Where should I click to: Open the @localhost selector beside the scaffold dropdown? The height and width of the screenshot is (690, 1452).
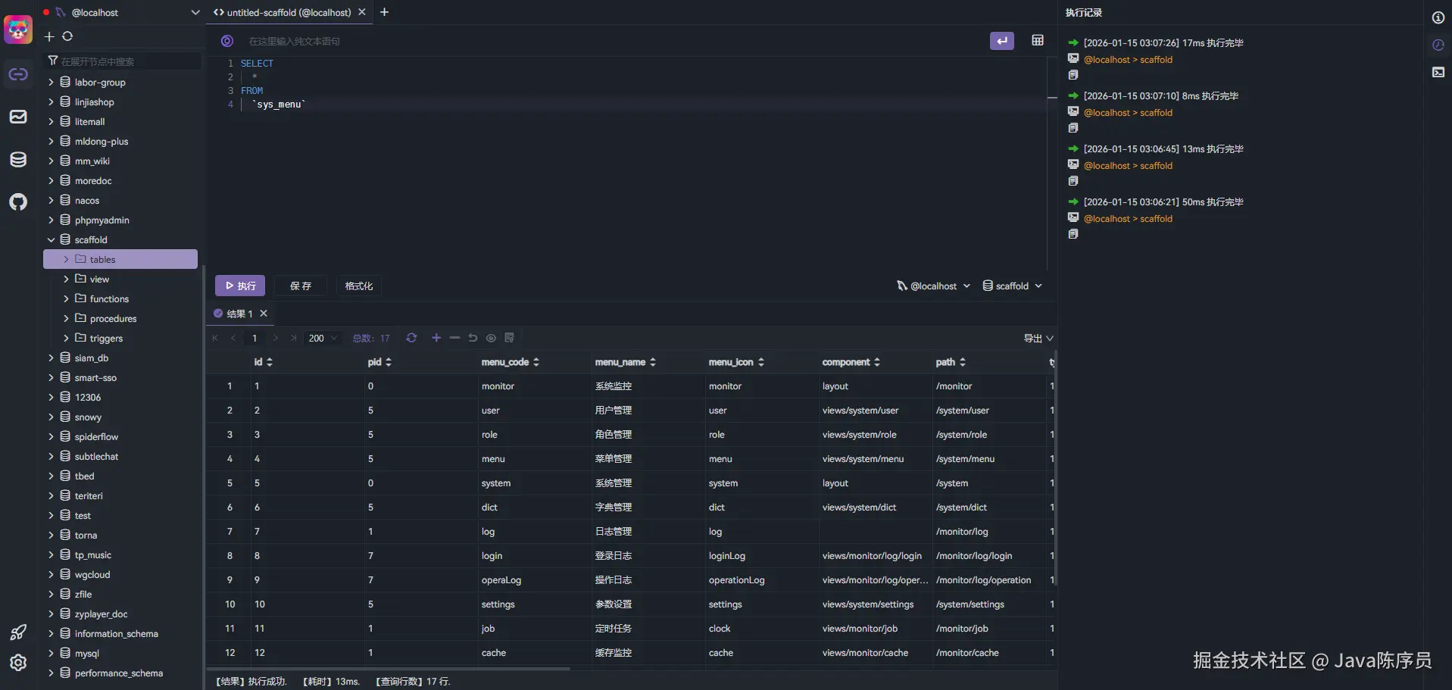(933, 286)
